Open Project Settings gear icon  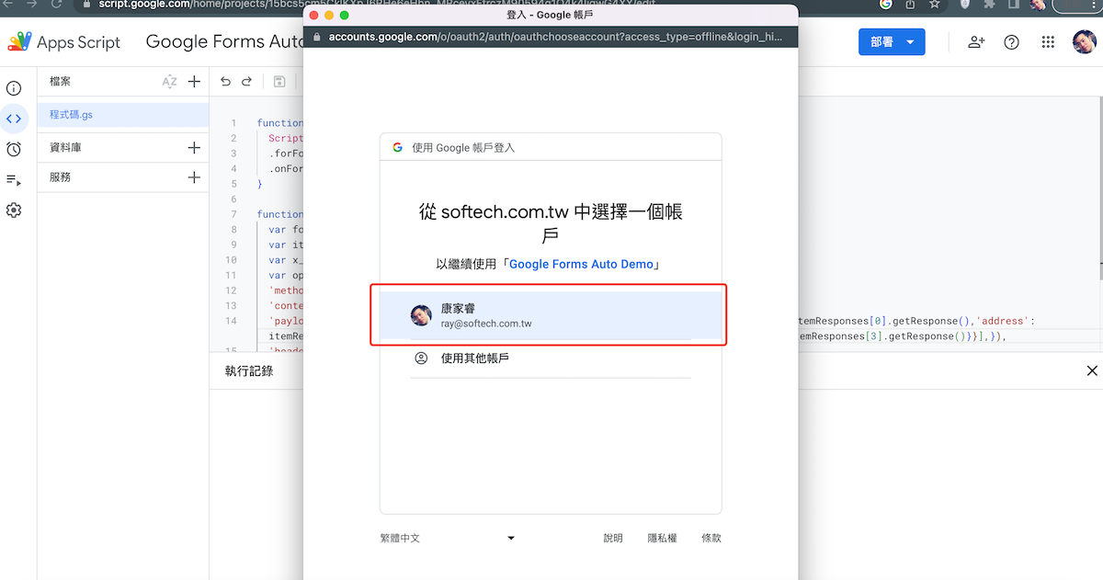tap(14, 210)
